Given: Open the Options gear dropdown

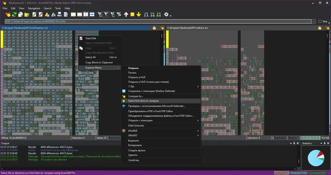Looking at the screenshot, I should pyautogui.click(x=168, y=14).
